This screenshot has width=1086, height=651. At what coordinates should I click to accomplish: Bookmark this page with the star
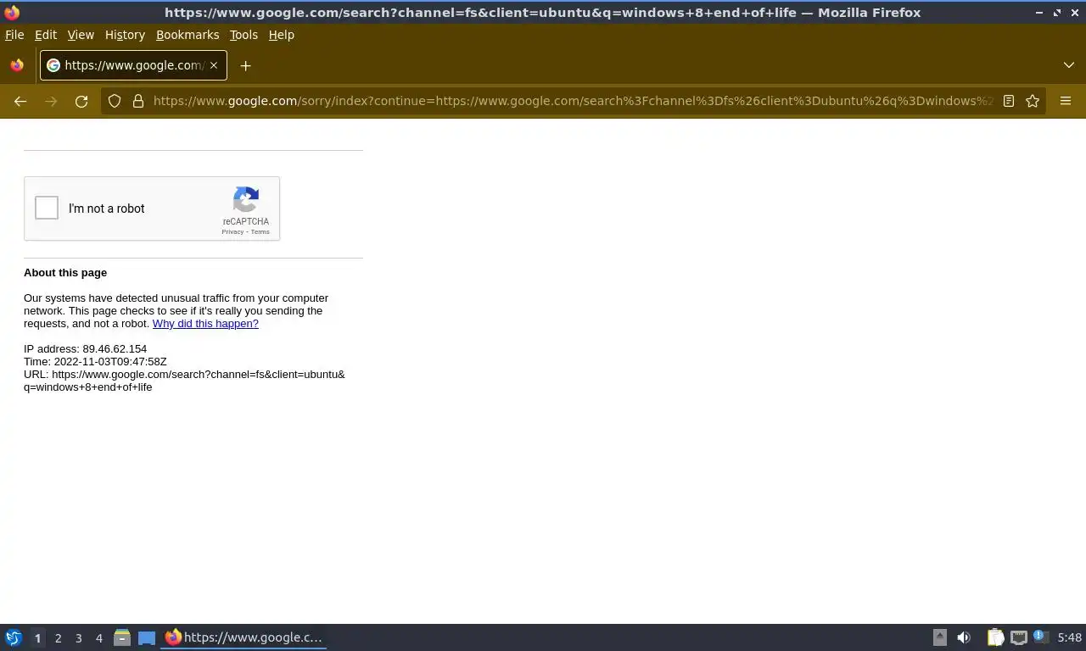click(1033, 101)
